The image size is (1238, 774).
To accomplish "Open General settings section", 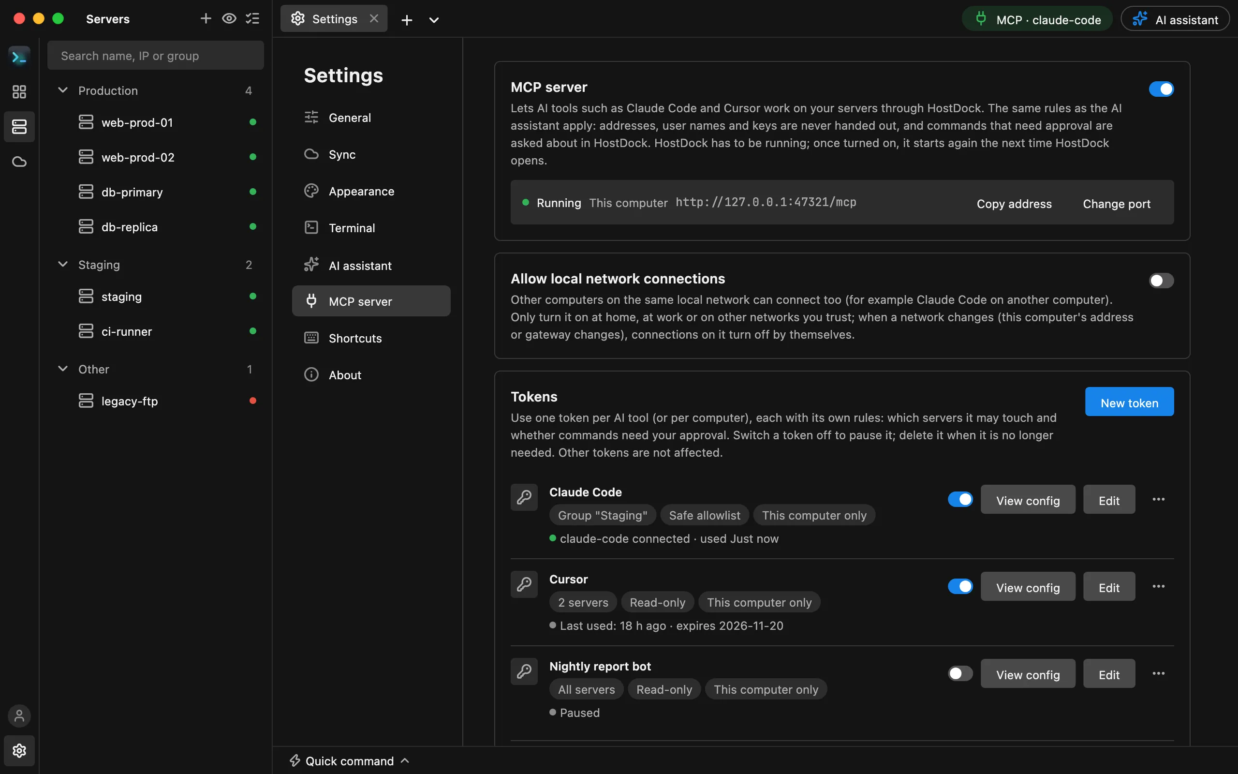I will (x=371, y=117).
